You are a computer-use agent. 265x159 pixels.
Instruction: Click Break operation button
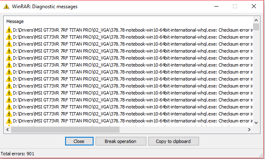click(121, 141)
